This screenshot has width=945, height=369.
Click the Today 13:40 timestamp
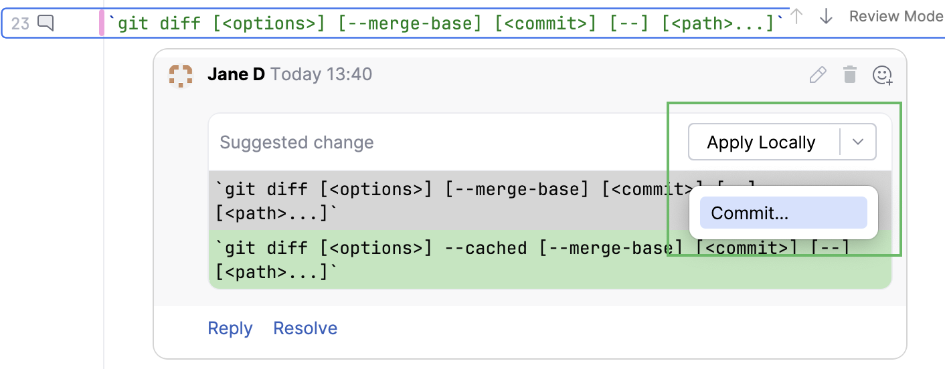click(321, 74)
